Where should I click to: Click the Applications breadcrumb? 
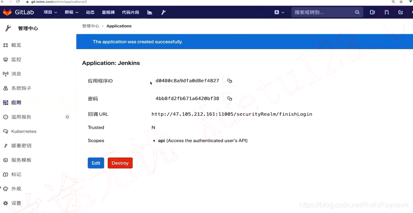(119, 26)
